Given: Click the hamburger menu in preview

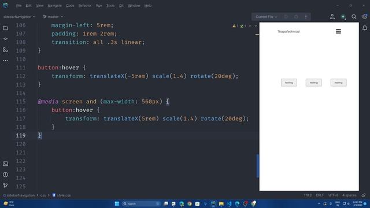Looking at the screenshot, I should (338, 31).
